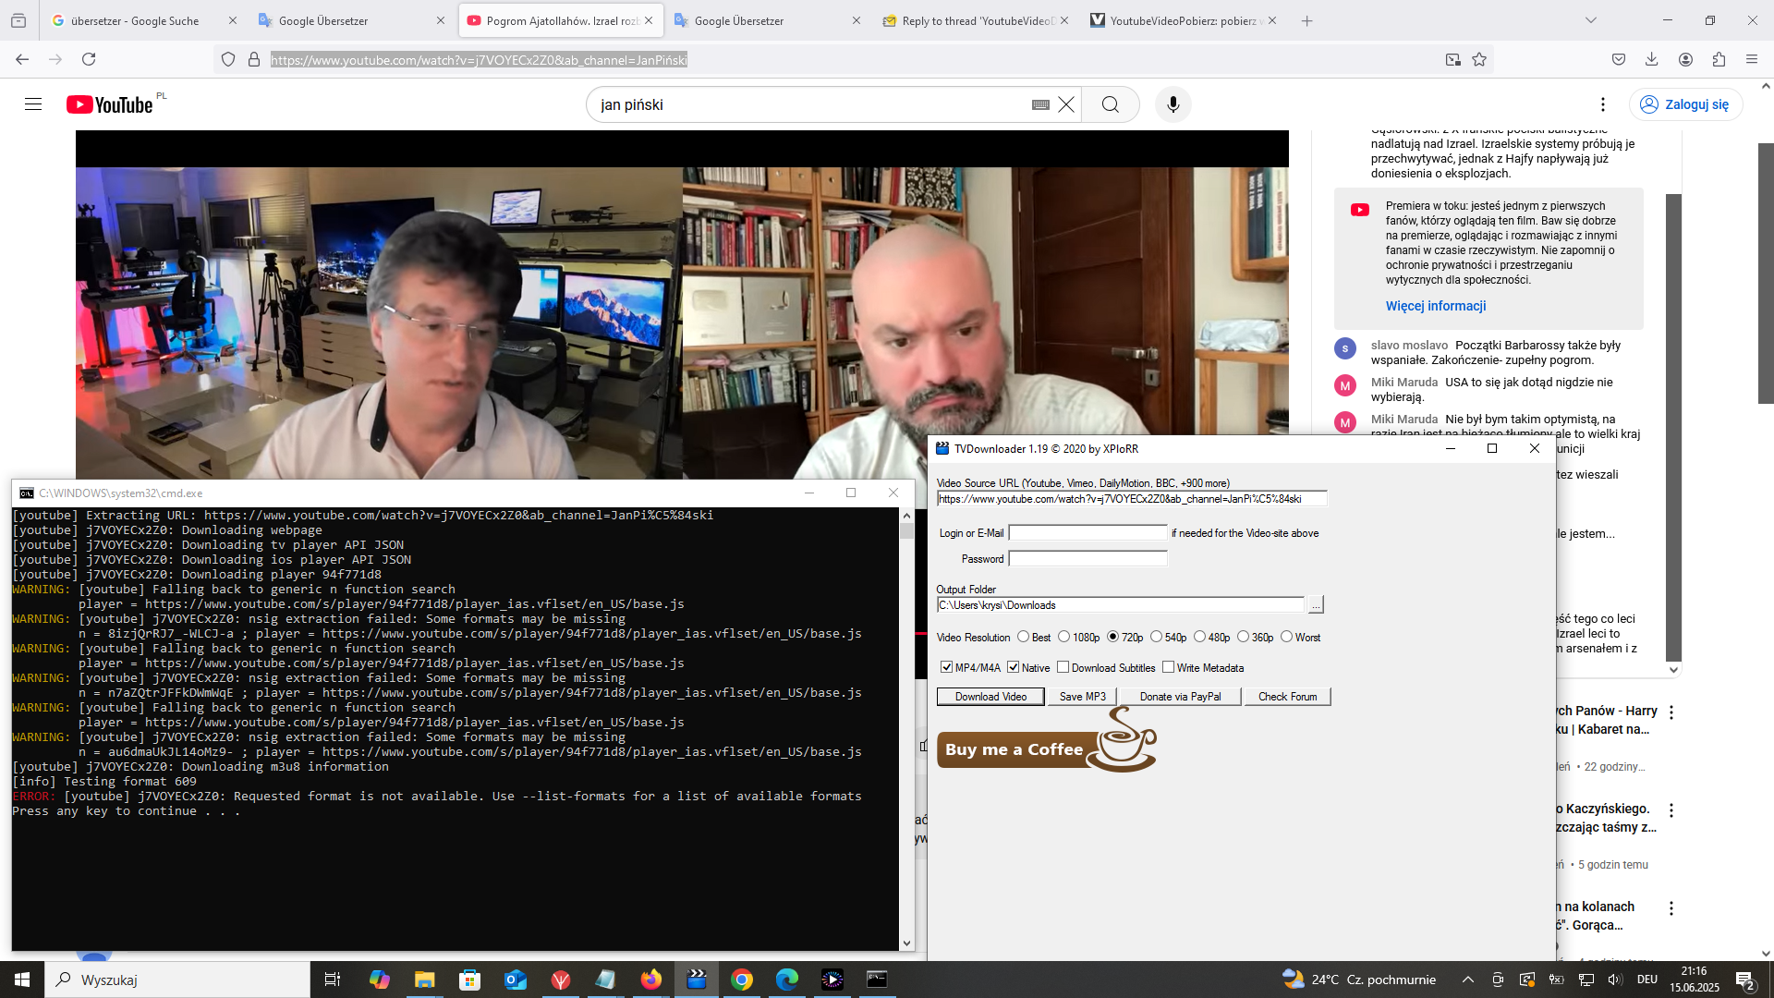Open options menu for Harry video suggestion
Screen dimensions: 1774x998
[x=1671, y=712]
